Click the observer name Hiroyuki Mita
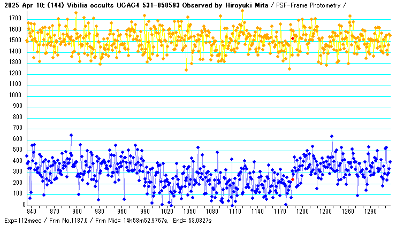Viewport: 396px width, 227px height. click(245, 5)
